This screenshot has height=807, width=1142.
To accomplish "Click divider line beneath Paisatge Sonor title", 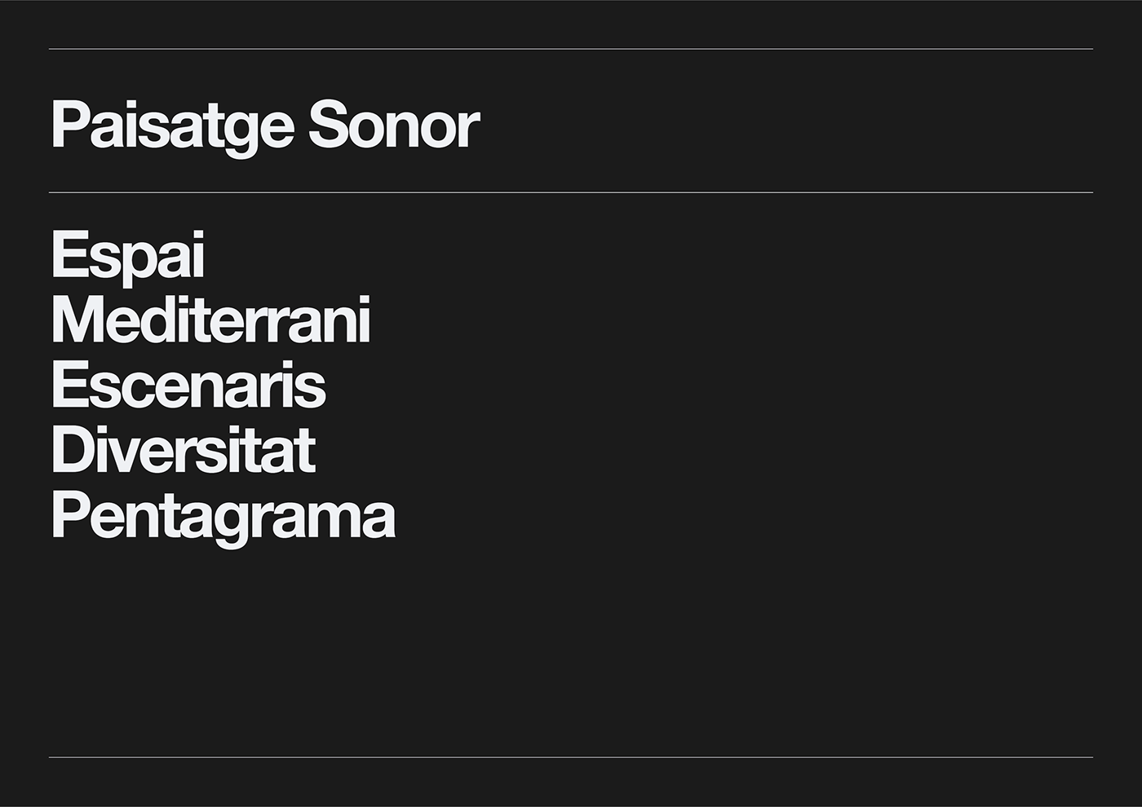I will tap(571, 192).
